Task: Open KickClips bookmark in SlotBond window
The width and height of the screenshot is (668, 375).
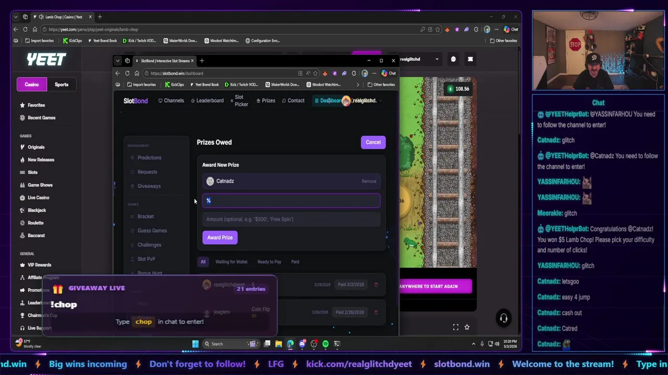Action: click(174, 85)
